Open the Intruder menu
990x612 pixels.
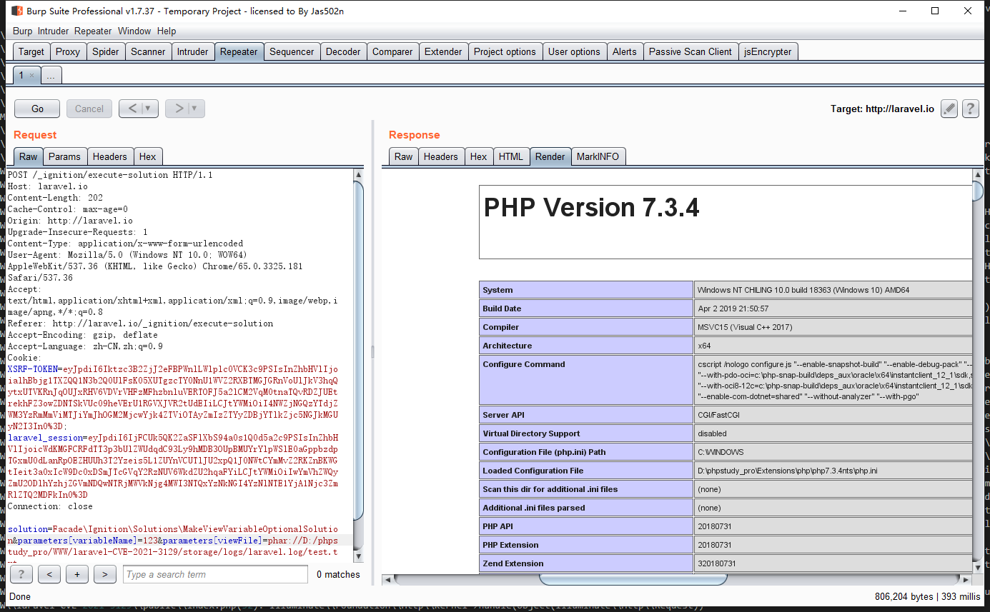click(x=54, y=31)
